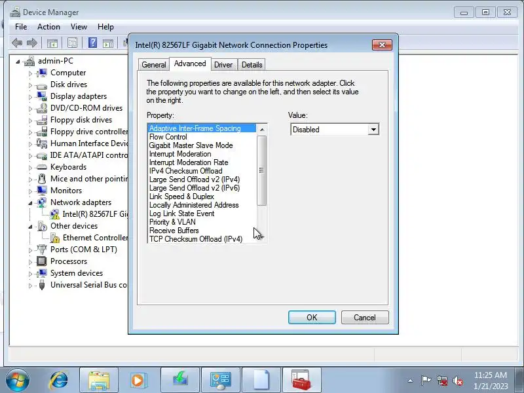Click the Keyboards device icon

point(42,167)
